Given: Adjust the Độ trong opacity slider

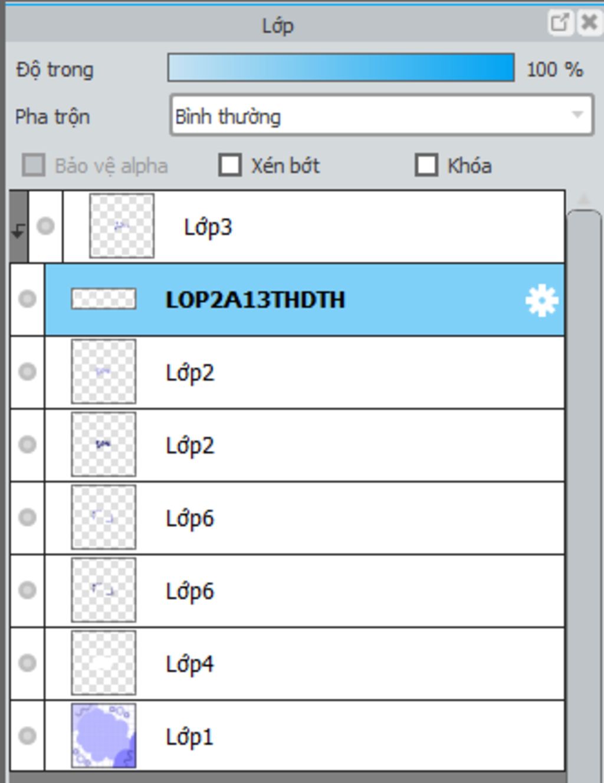Looking at the screenshot, I should [341, 68].
